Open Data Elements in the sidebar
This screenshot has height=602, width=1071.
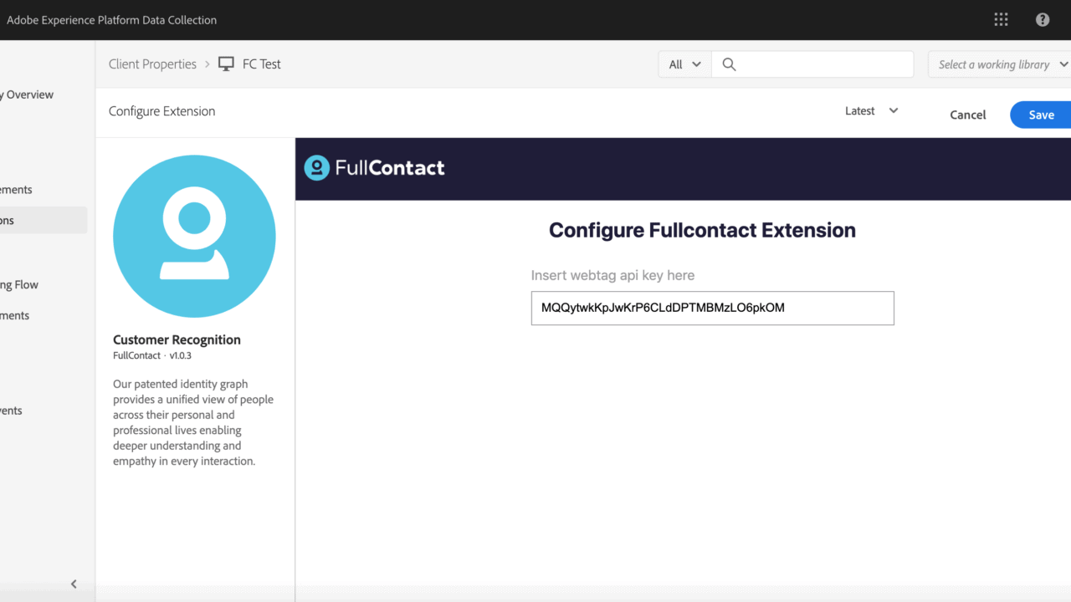17,190
